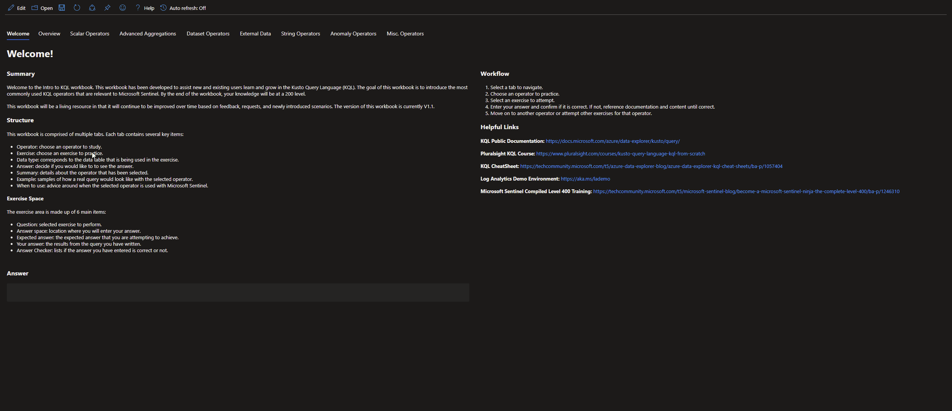Screen dimensions: 952x411
Task: Click the Structure heading
Action: pos(20,120)
